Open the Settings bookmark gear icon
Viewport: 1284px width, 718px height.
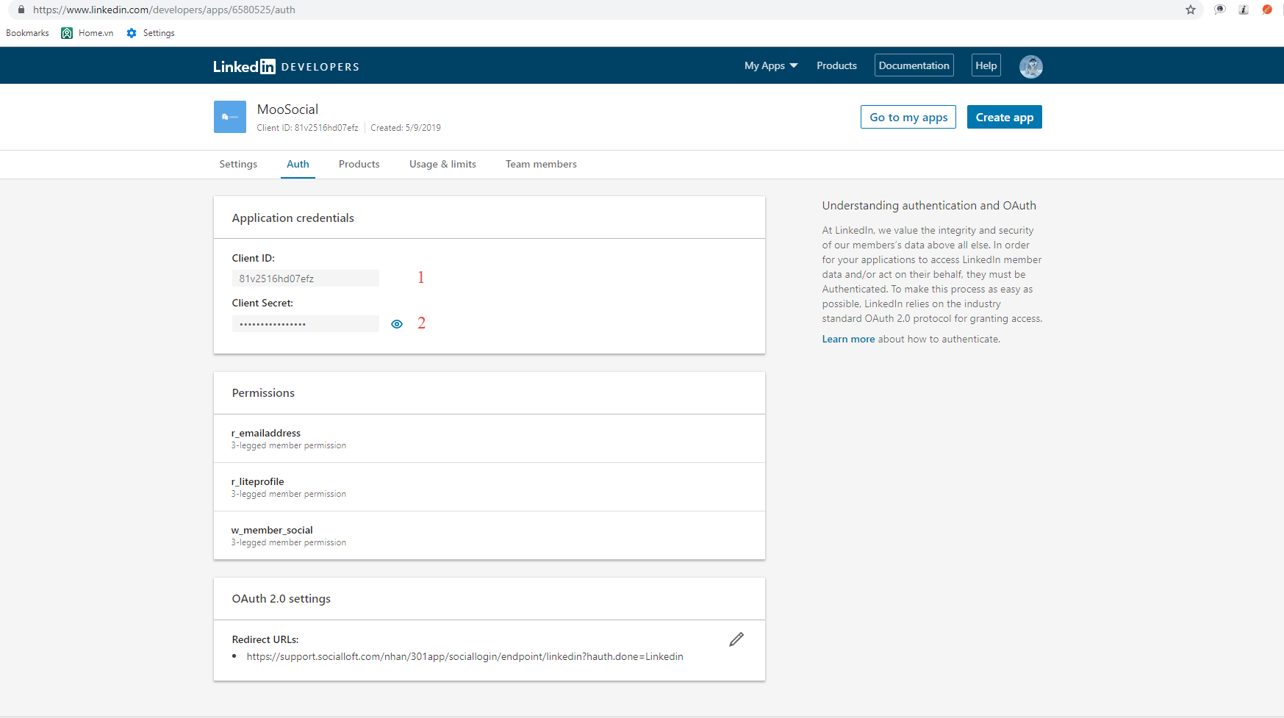pyautogui.click(x=132, y=33)
